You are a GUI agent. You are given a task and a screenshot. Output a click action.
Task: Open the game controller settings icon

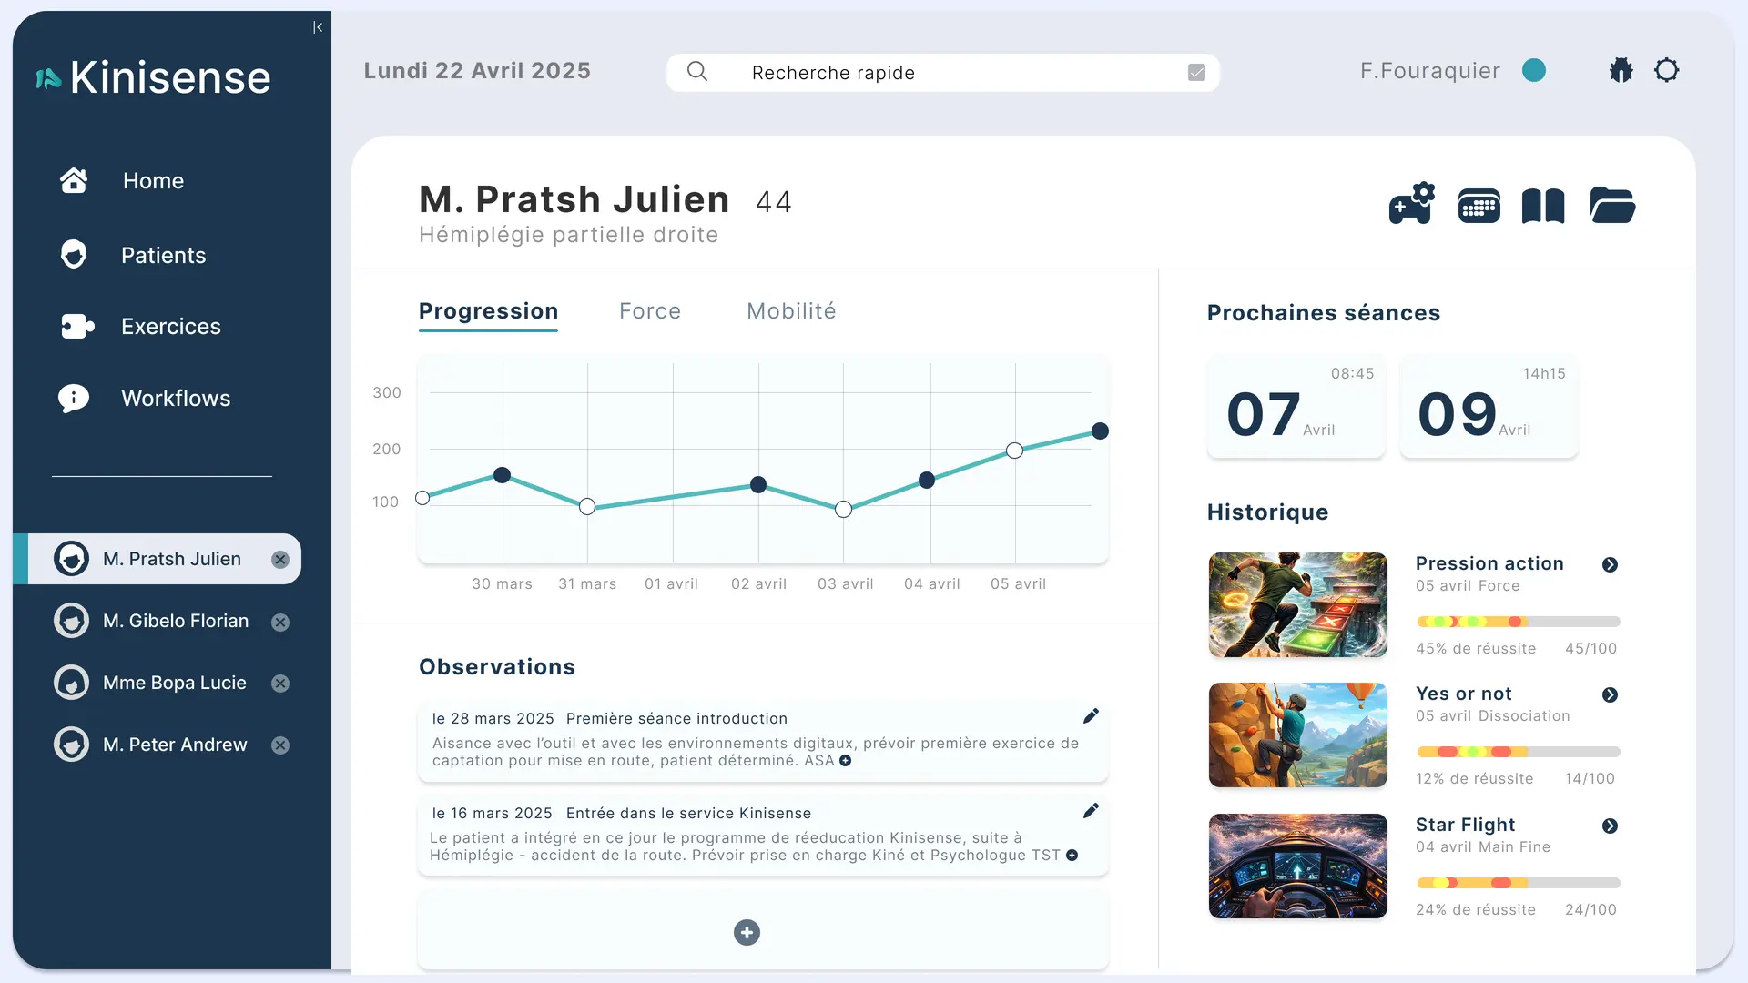[1411, 205]
